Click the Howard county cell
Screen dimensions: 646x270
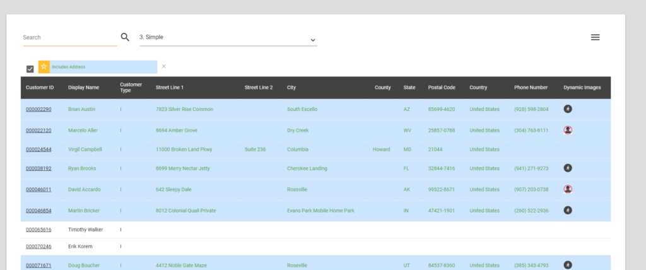[381, 150]
